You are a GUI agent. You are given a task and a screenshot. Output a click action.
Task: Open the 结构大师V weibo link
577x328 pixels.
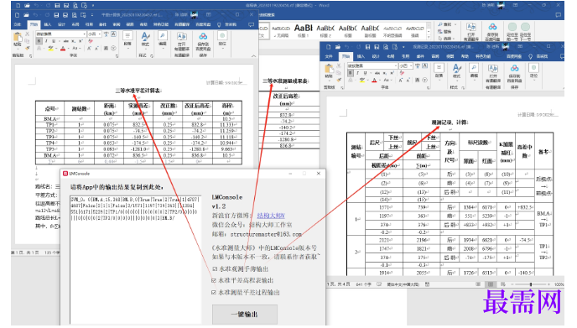click(x=271, y=216)
